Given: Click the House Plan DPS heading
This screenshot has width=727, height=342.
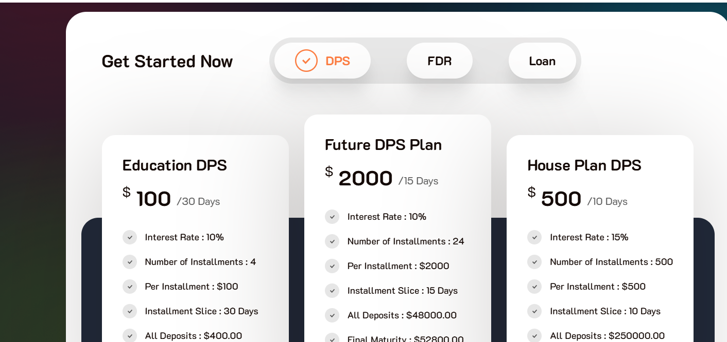Looking at the screenshot, I should [584, 165].
